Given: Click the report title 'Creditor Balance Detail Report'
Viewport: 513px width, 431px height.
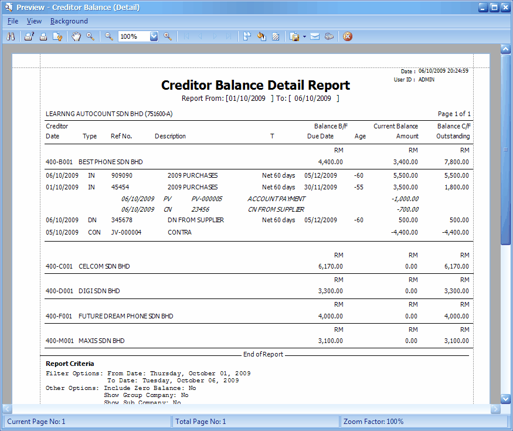Looking at the screenshot, I should click(256, 85).
